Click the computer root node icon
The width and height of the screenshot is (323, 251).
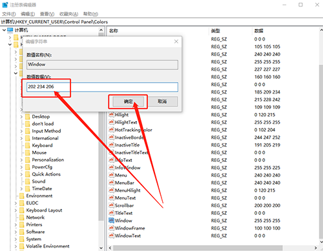pos(10,30)
